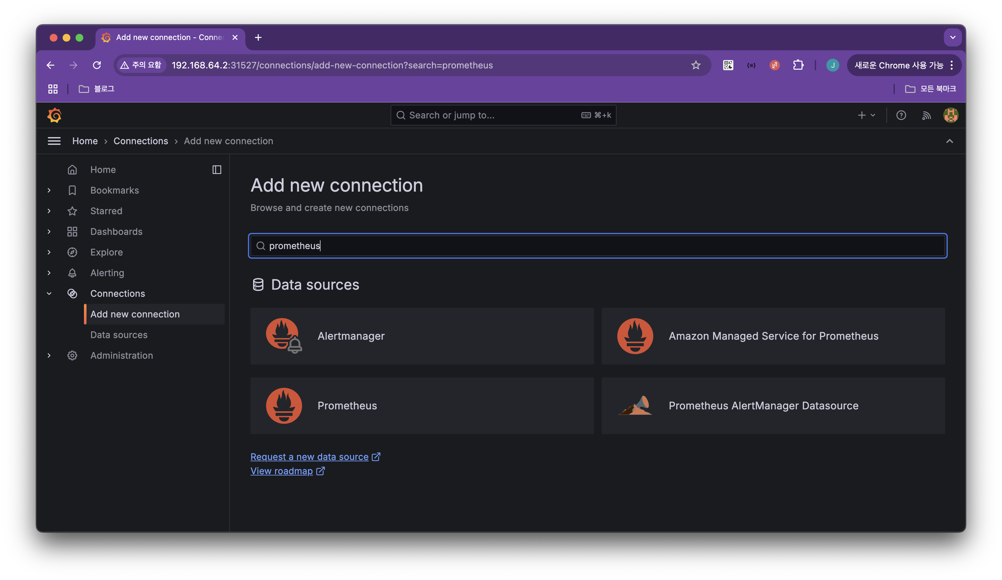Collapse the top search bar chevron
1002x580 pixels.
[949, 141]
